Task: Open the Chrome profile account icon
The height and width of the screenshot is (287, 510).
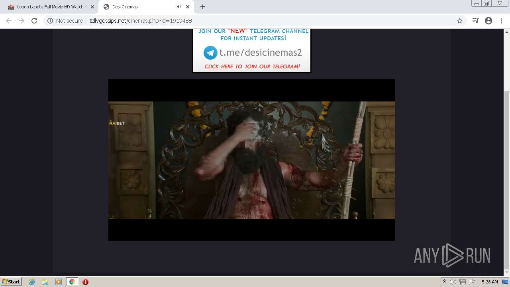Action: click(x=488, y=21)
